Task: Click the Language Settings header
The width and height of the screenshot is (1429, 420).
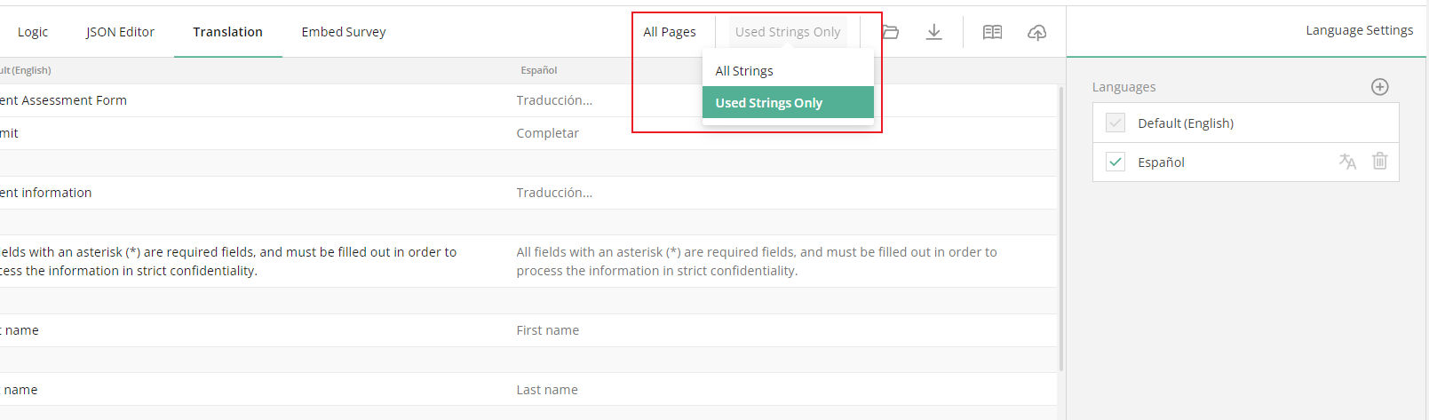Action: pyautogui.click(x=1359, y=30)
